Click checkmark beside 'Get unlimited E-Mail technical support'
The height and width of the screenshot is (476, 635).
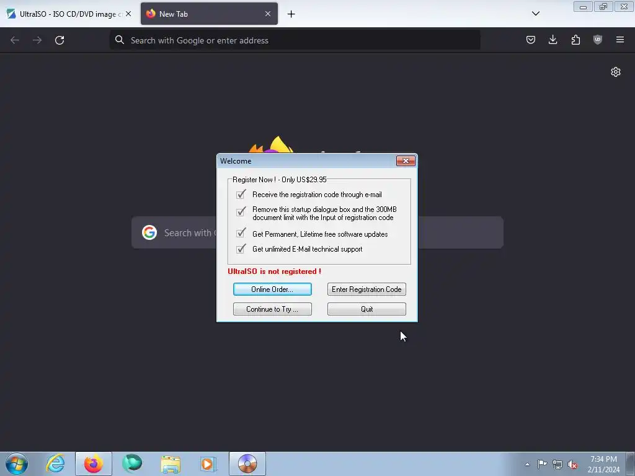(x=241, y=249)
